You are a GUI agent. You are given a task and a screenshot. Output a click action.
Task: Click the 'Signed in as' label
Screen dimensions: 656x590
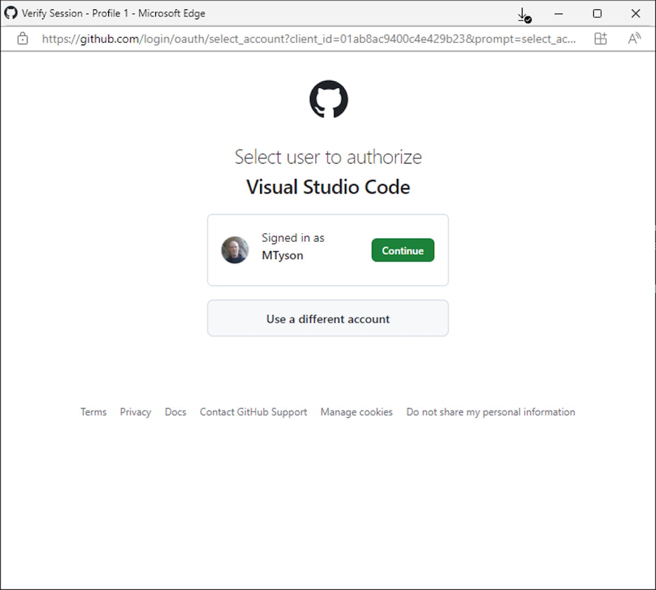(x=293, y=238)
